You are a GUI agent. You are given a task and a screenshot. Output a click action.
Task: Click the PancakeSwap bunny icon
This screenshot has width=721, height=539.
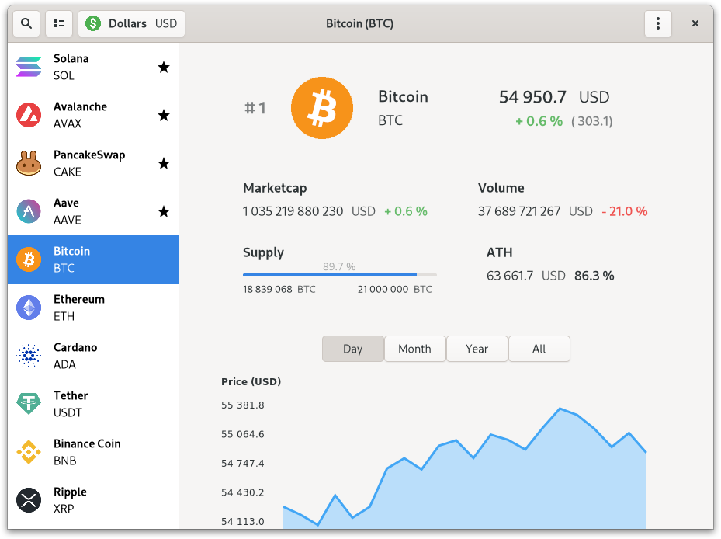(29, 163)
